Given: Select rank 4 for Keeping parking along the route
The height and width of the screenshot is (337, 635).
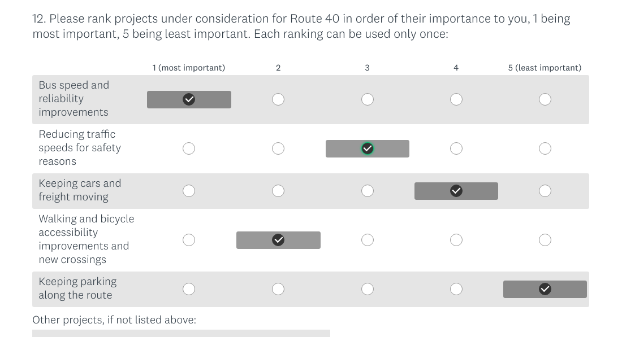Looking at the screenshot, I should pos(456,289).
